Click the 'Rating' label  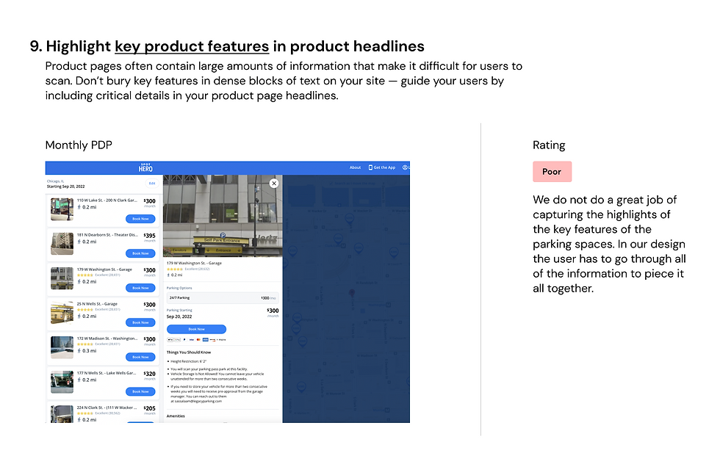[x=549, y=145]
